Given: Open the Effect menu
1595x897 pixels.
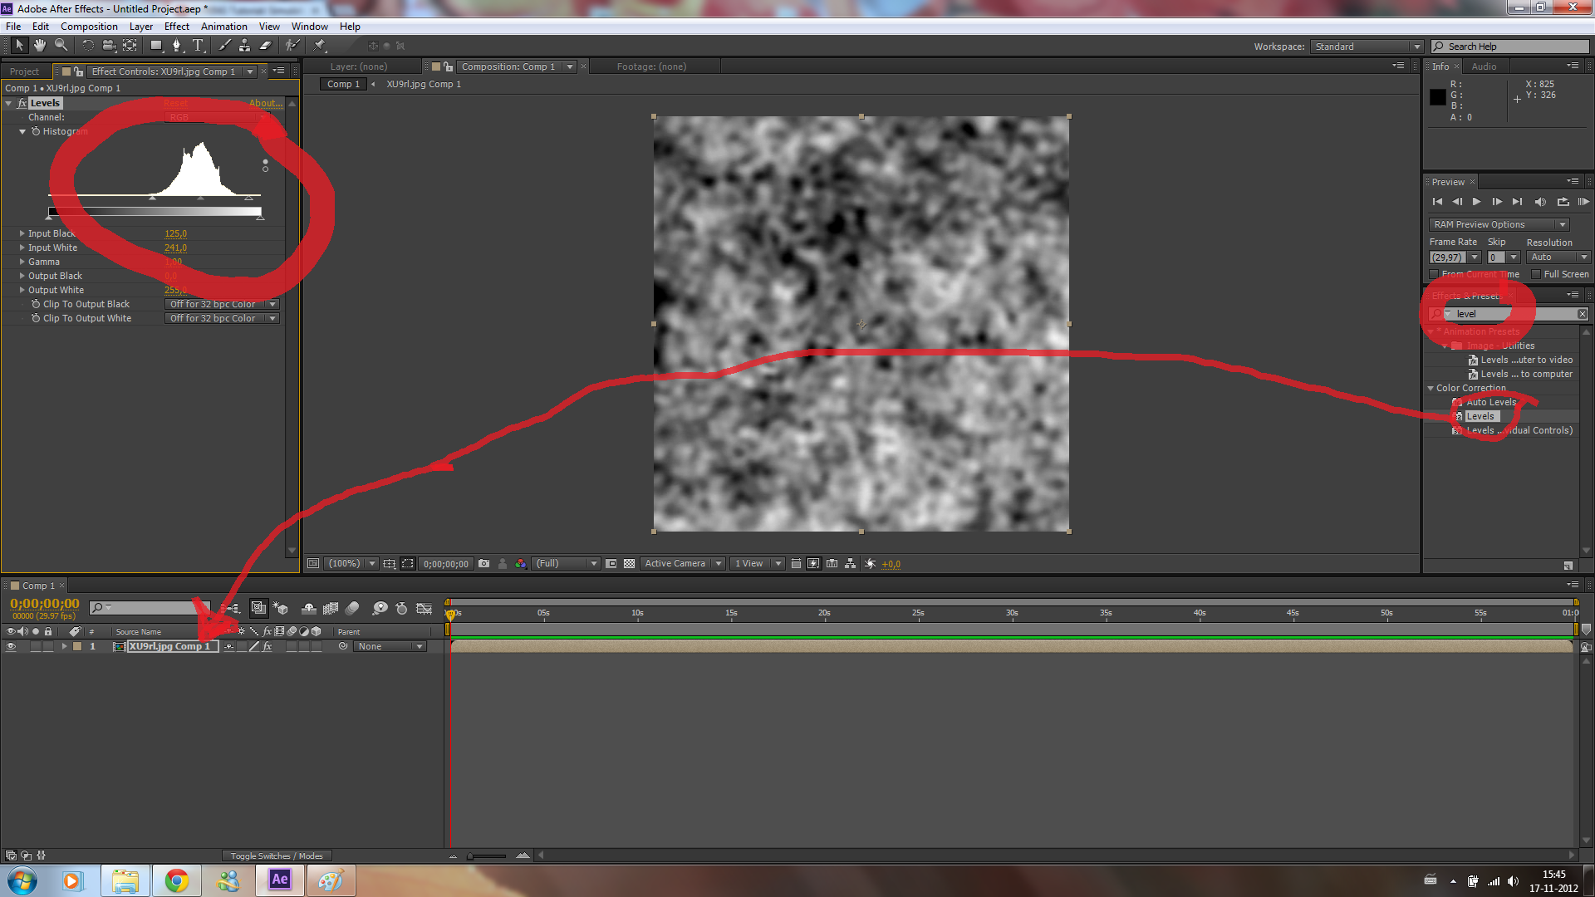Looking at the screenshot, I should (177, 26).
